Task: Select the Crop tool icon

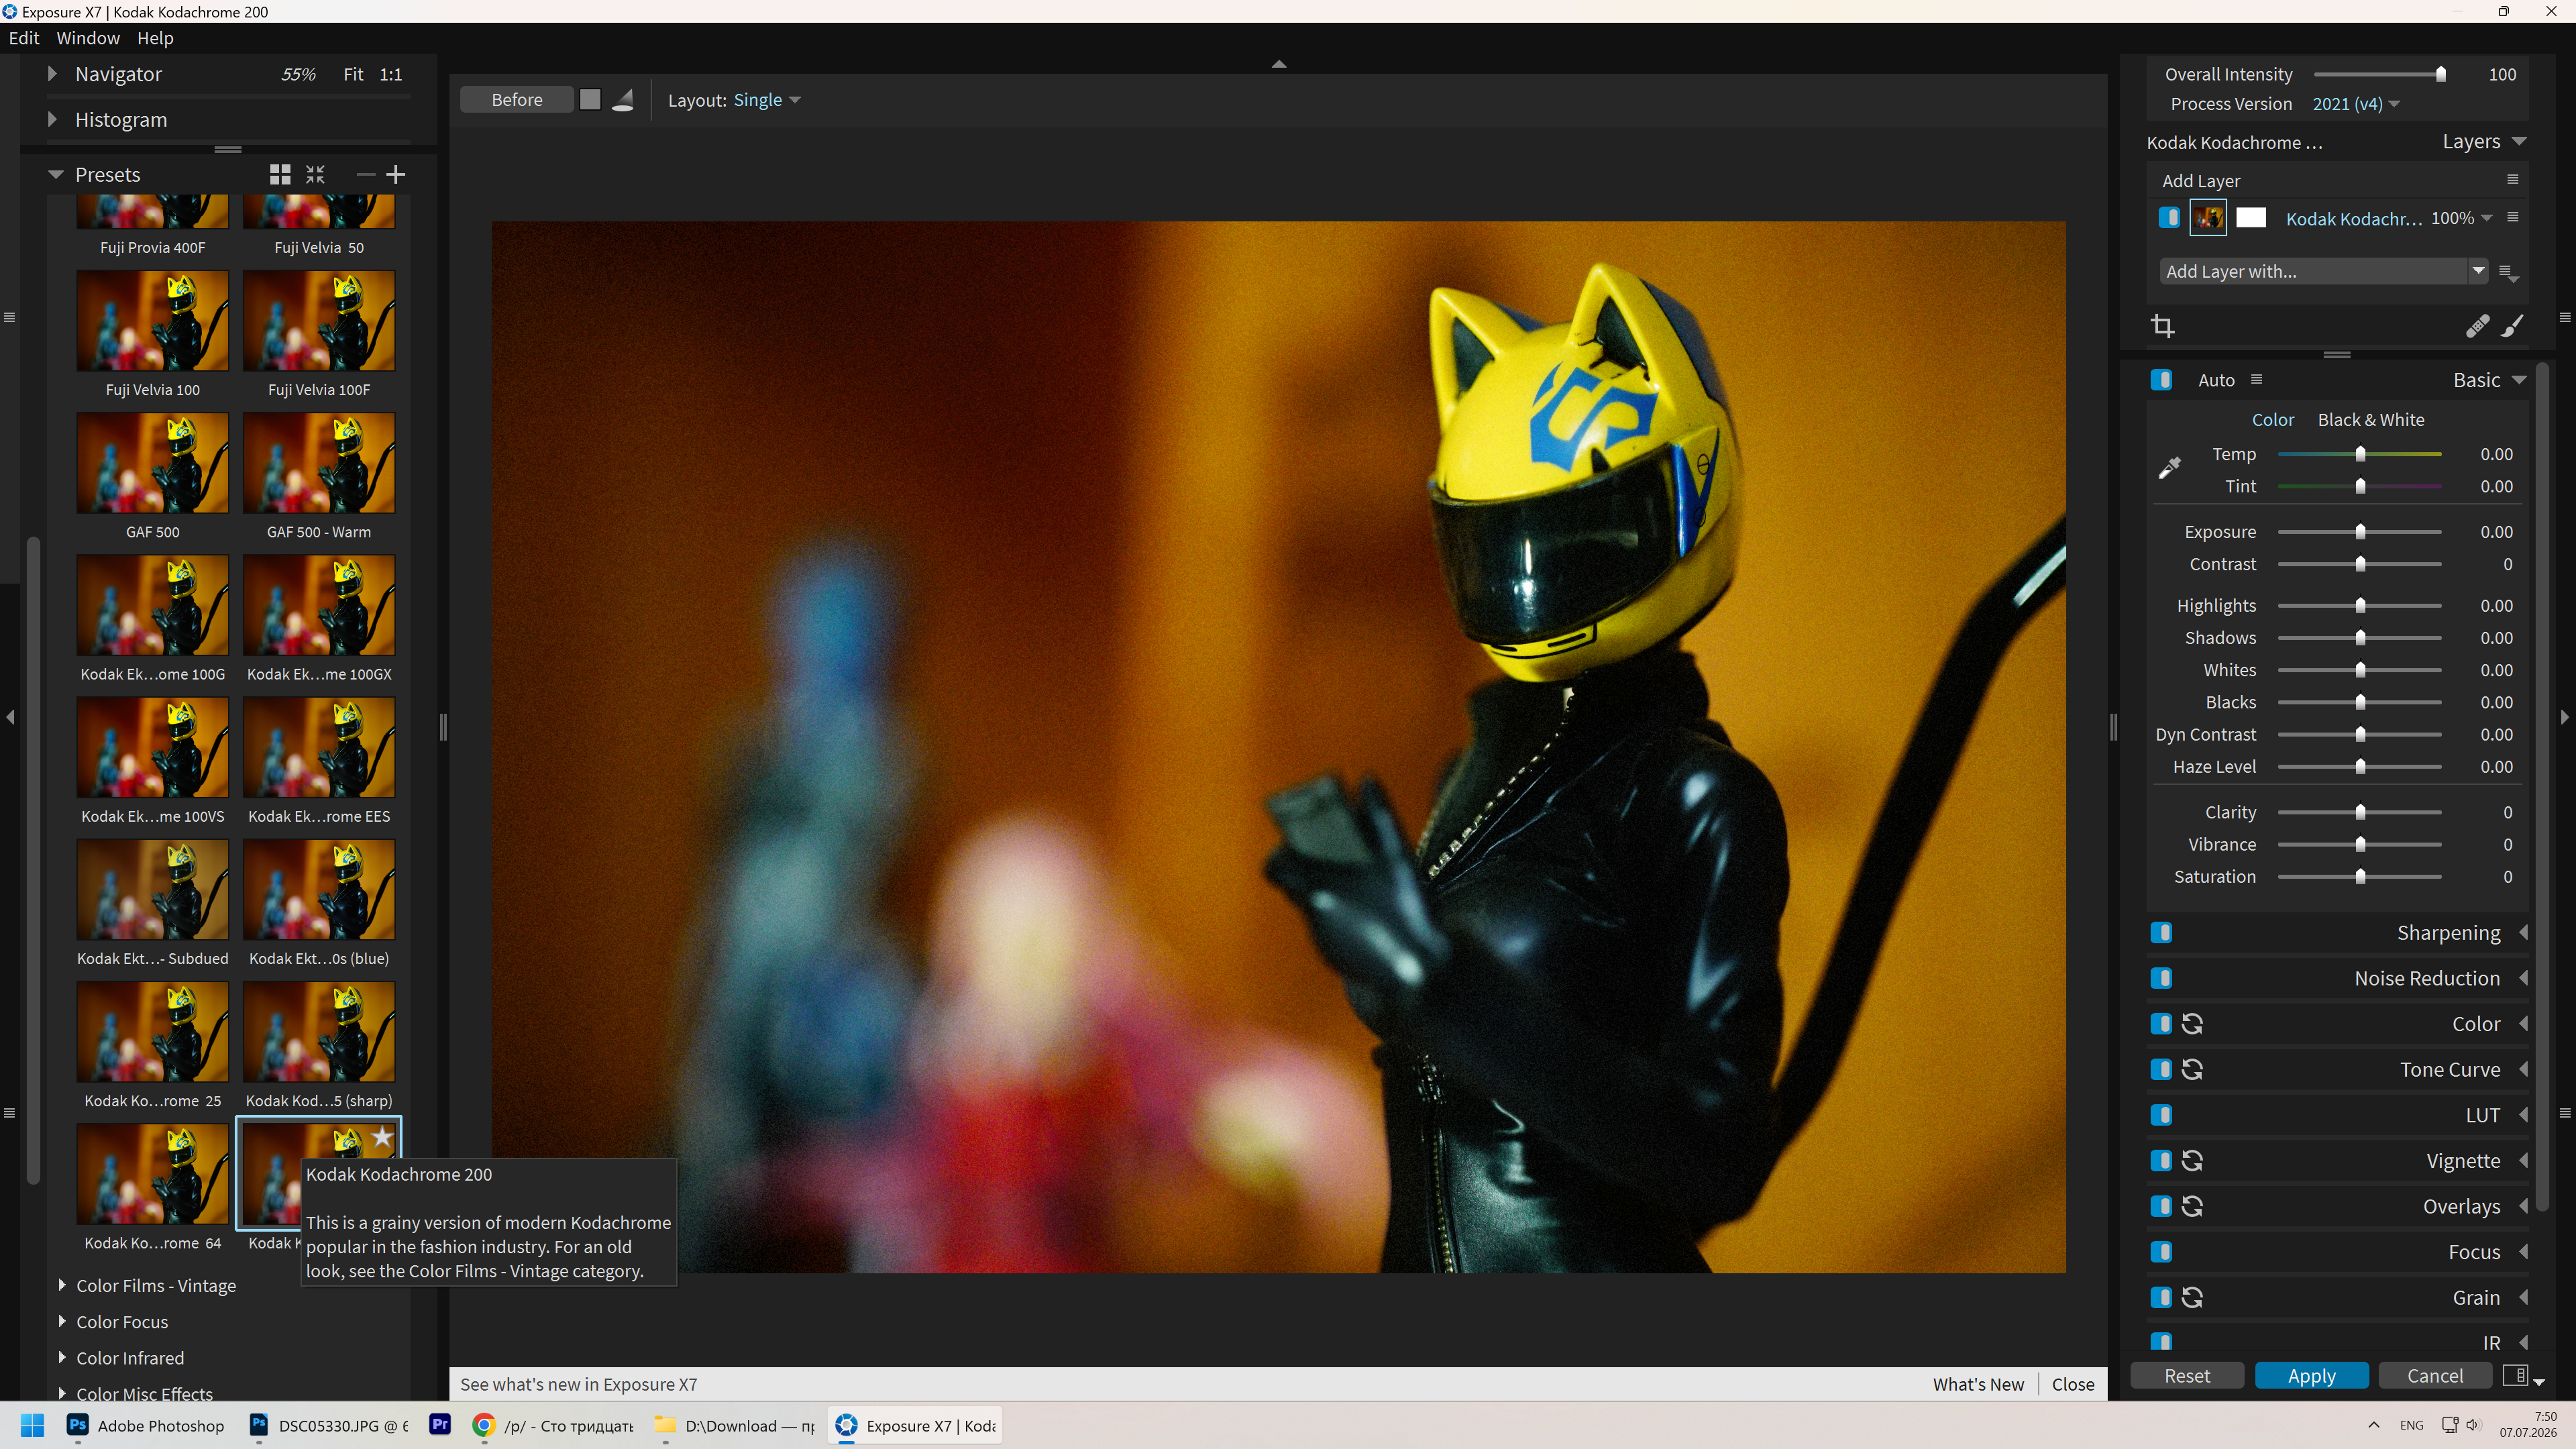Action: coord(2163,326)
